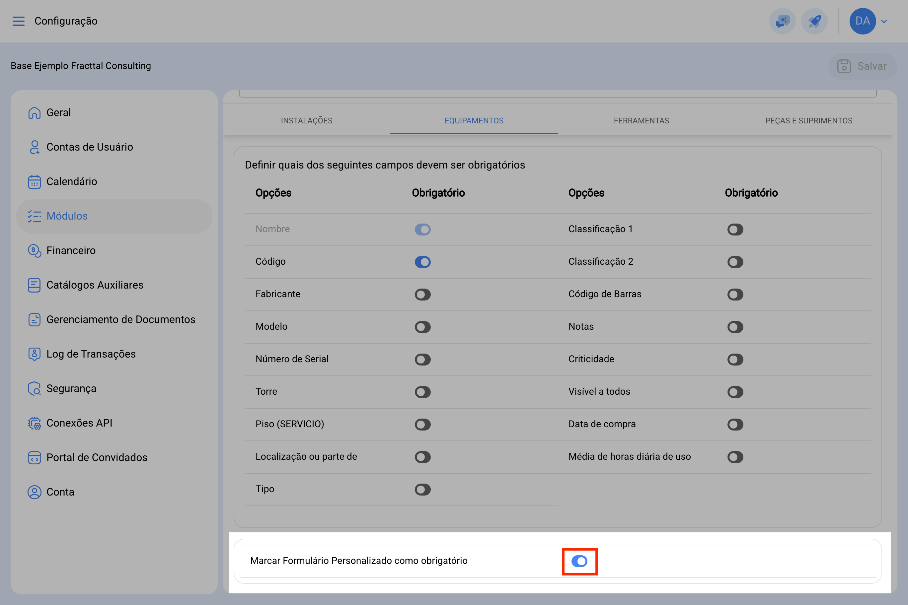This screenshot has height=605, width=908.
Task: Click the Catálogos Auxiliares book icon
Action: pos(35,285)
